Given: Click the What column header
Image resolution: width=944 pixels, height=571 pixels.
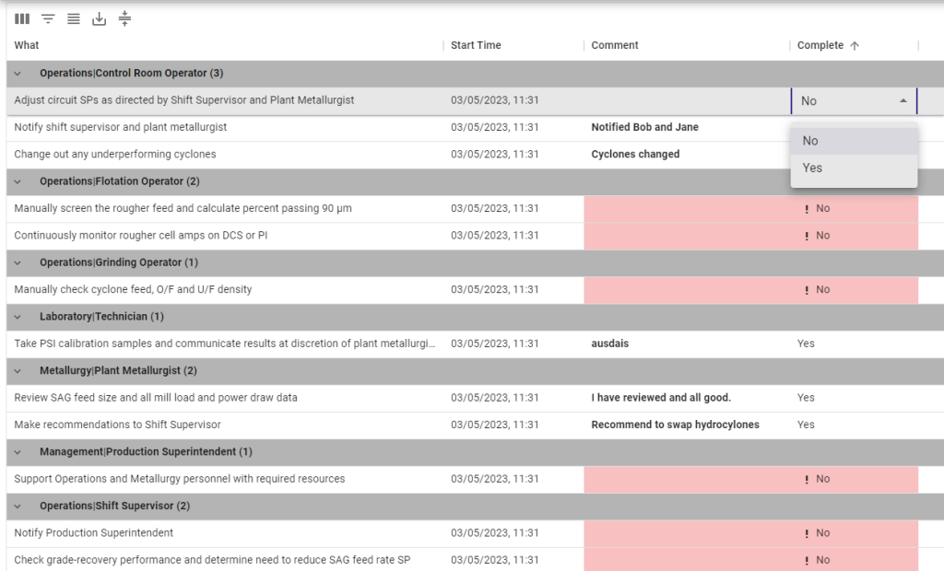Looking at the screenshot, I should [x=27, y=45].
